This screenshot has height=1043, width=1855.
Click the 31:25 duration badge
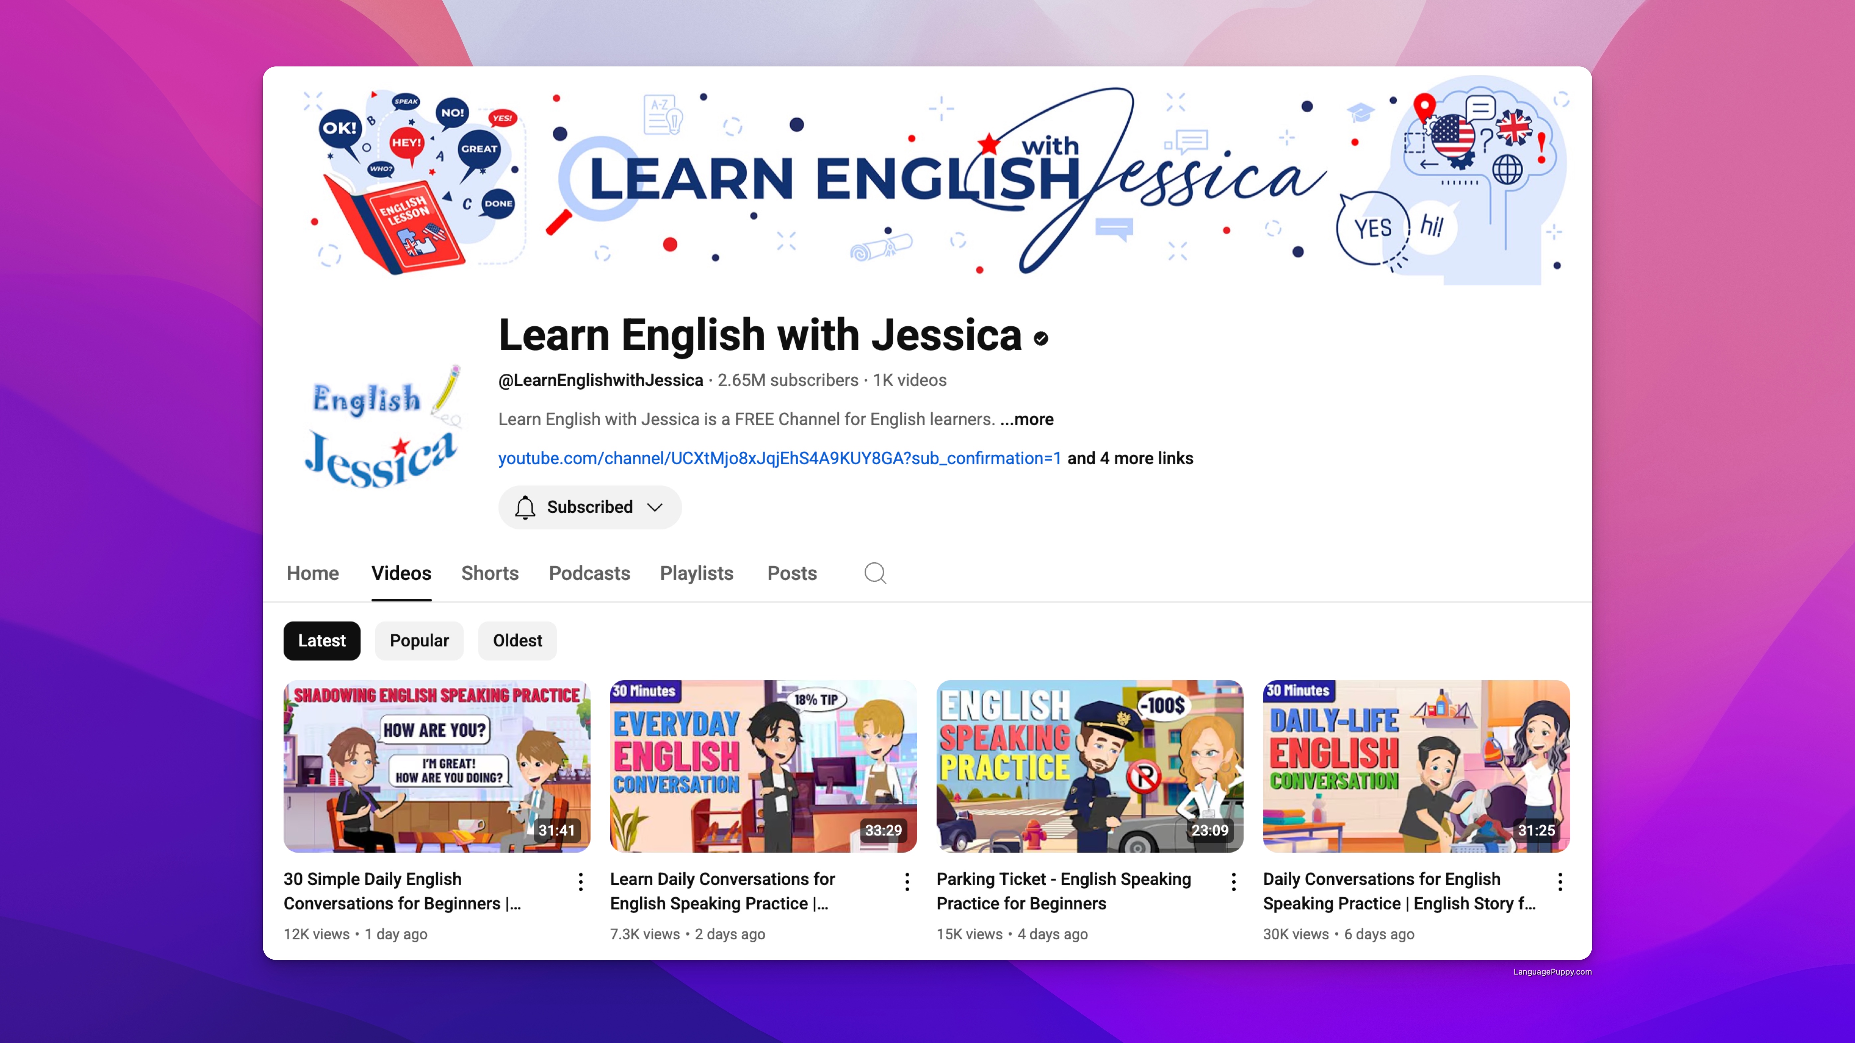[x=1537, y=831]
